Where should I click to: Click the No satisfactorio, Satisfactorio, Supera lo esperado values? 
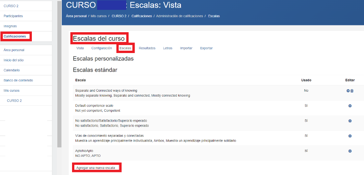click(x=112, y=126)
